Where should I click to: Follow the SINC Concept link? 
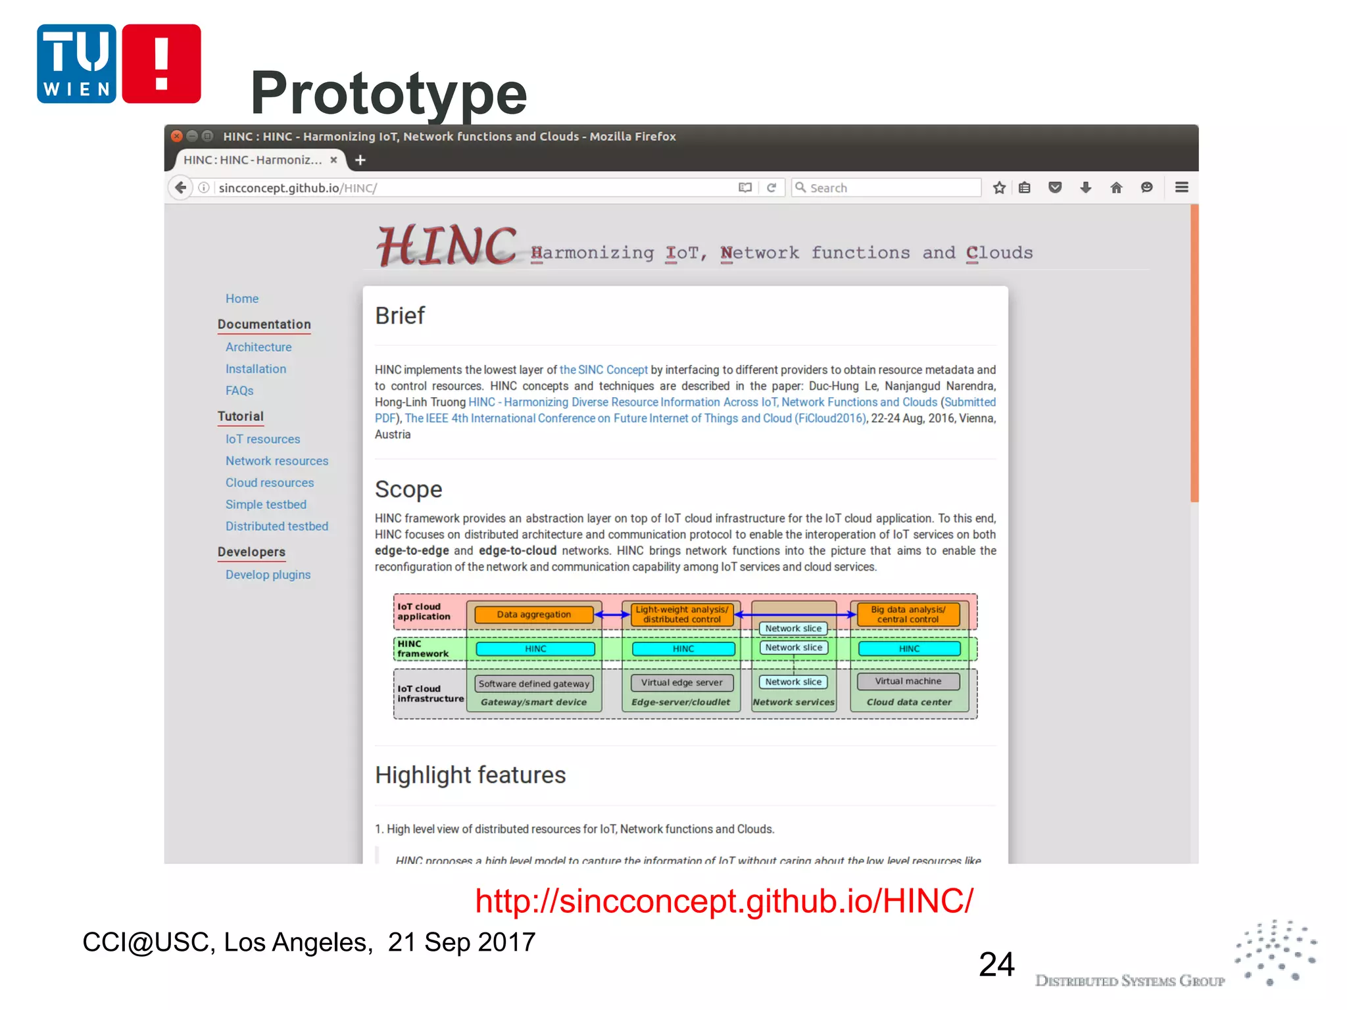[603, 370]
